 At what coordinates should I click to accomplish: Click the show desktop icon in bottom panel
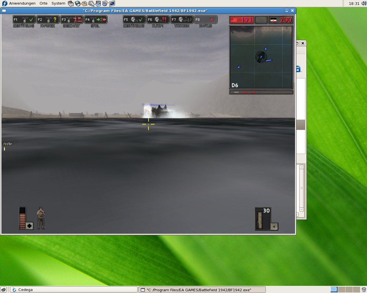(3, 290)
